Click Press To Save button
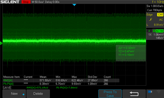The height and width of the screenshot is (98, 164). tap(110, 94)
